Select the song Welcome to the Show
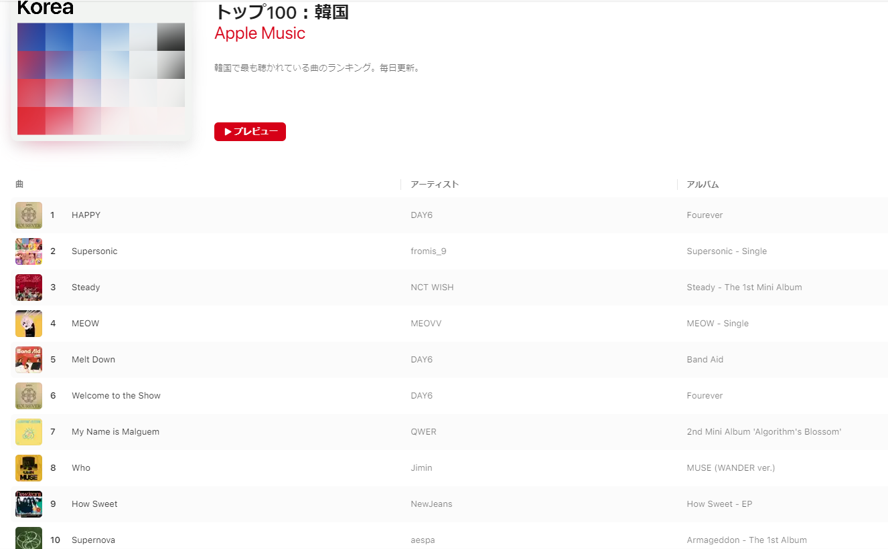Screen dimensions: 888x549 tap(116, 396)
